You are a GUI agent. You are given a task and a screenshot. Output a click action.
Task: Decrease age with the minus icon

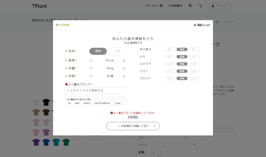click(91, 76)
